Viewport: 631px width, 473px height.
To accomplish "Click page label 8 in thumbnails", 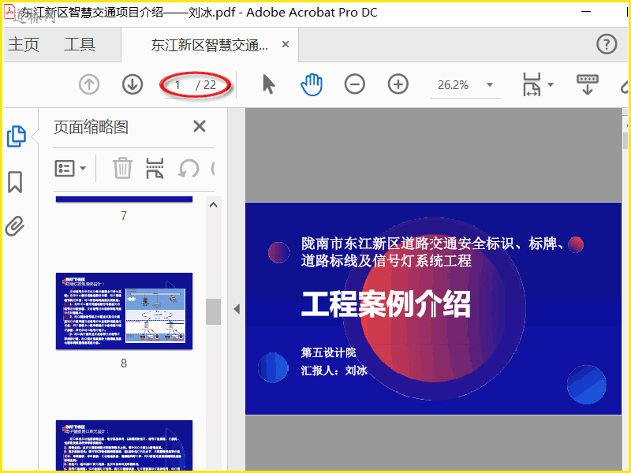I will tap(124, 363).
